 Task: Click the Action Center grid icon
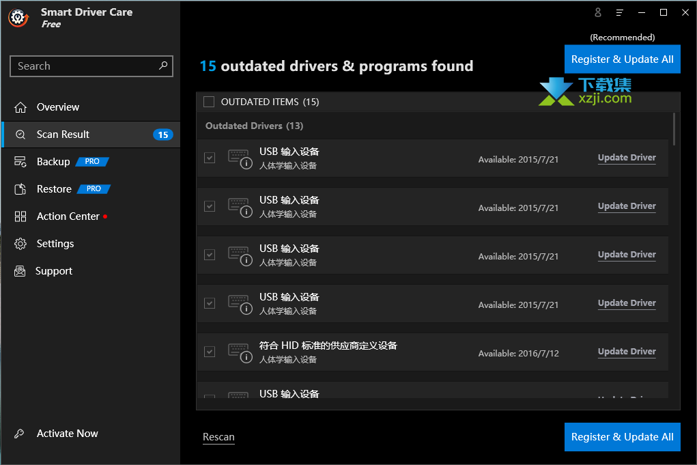pos(20,216)
